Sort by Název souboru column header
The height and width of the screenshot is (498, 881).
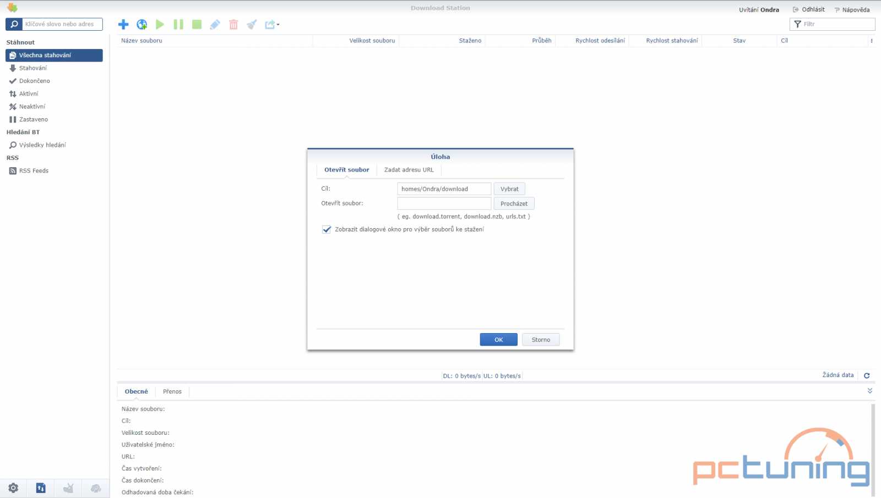(215, 41)
